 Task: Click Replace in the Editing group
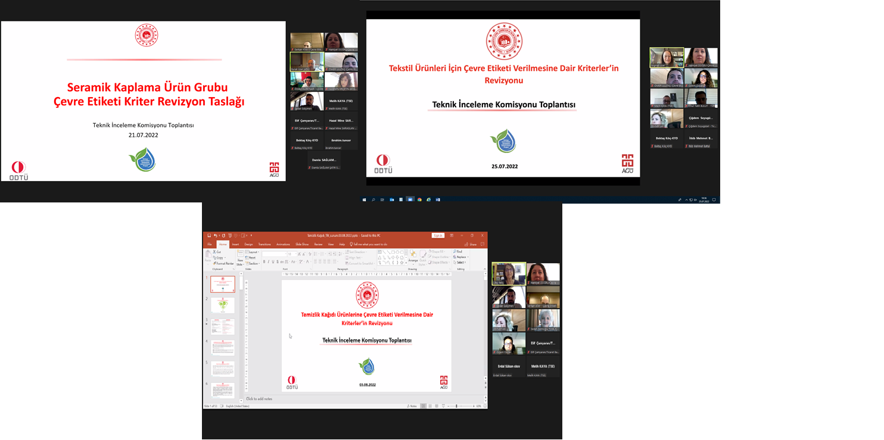click(x=461, y=257)
